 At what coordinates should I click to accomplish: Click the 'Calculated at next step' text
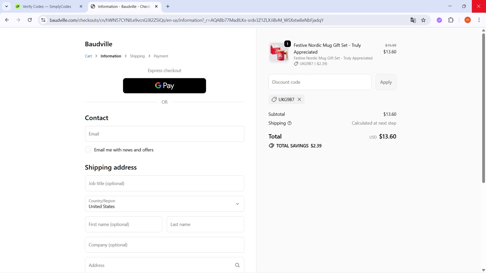pyautogui.click(x=374, y=123)
